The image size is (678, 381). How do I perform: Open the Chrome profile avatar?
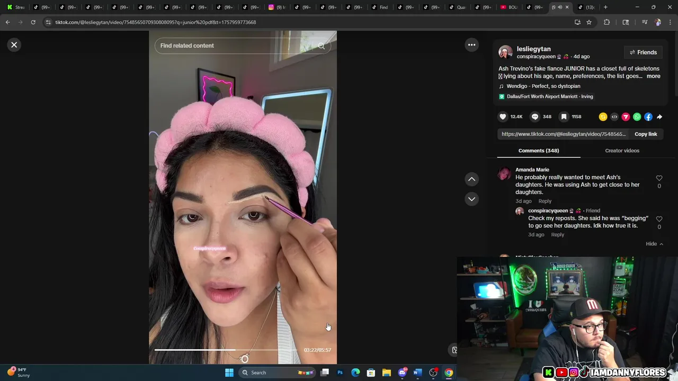(x=658, y=22)
